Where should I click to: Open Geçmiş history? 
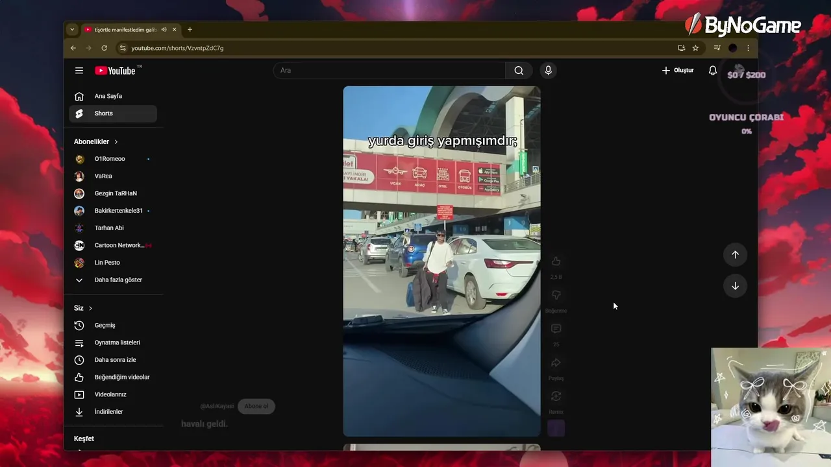(x=113, y=325)
